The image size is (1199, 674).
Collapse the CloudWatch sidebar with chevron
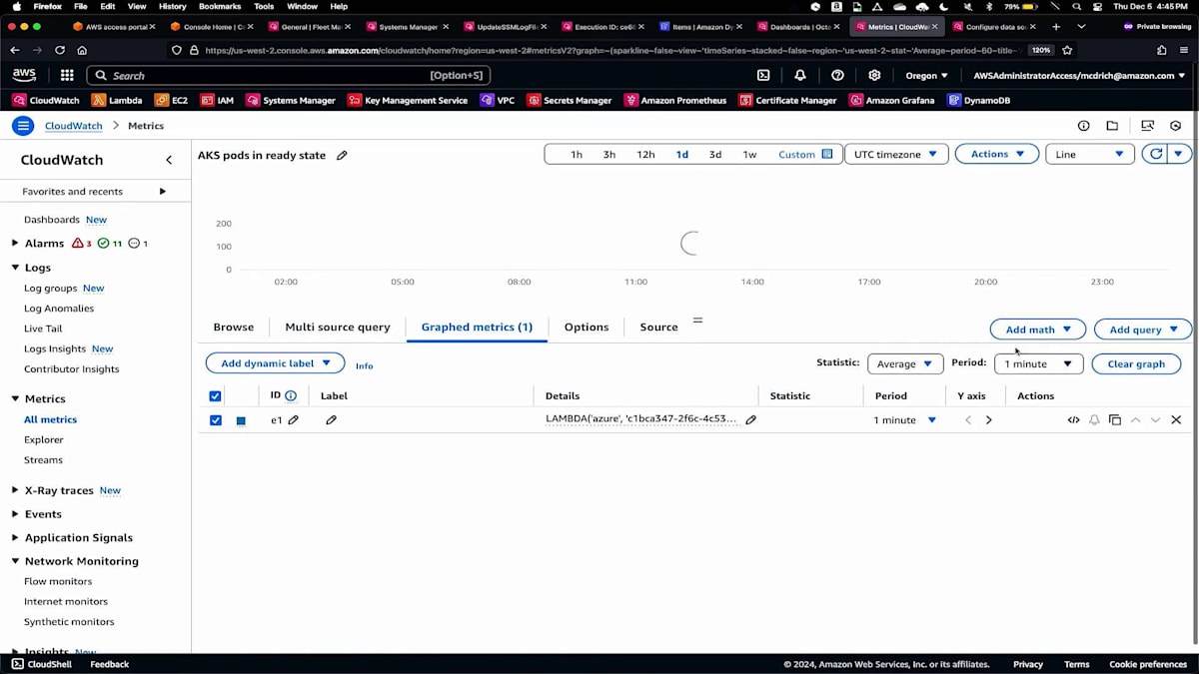169,160
